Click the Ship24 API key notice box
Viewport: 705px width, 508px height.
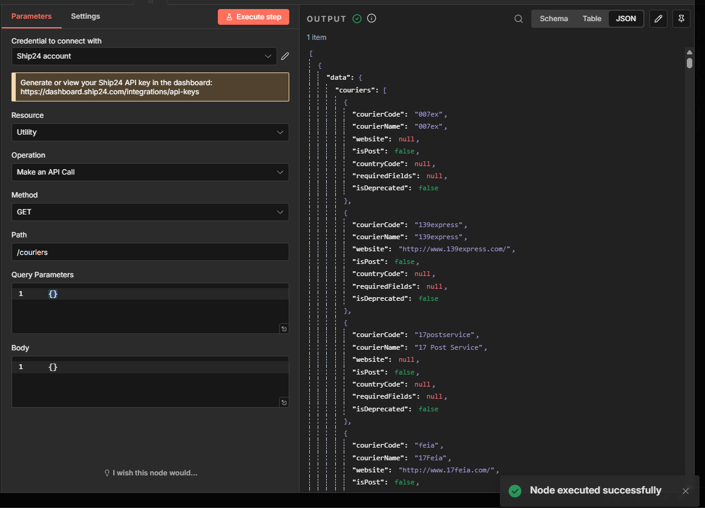[149, 87]
